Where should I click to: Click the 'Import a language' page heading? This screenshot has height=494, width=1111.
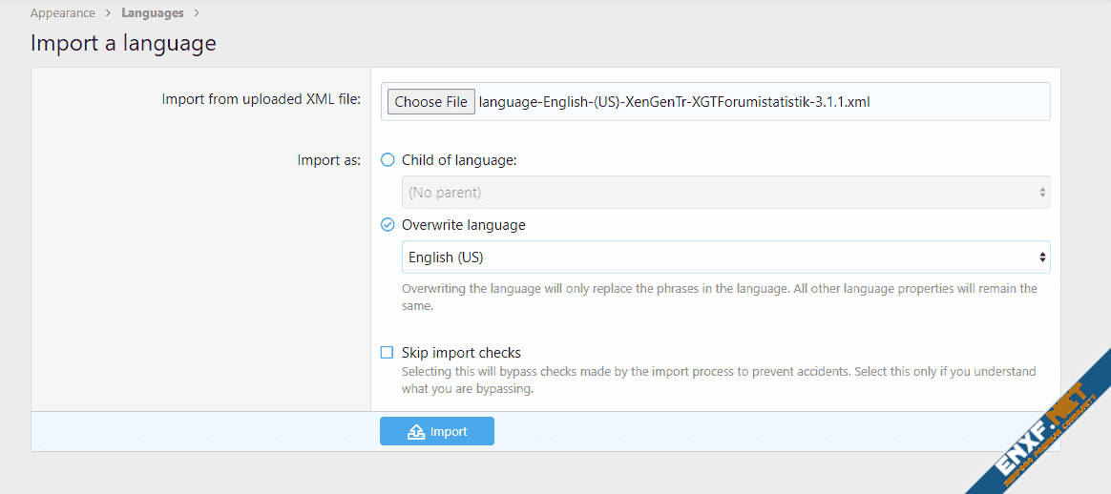point(123,43)
